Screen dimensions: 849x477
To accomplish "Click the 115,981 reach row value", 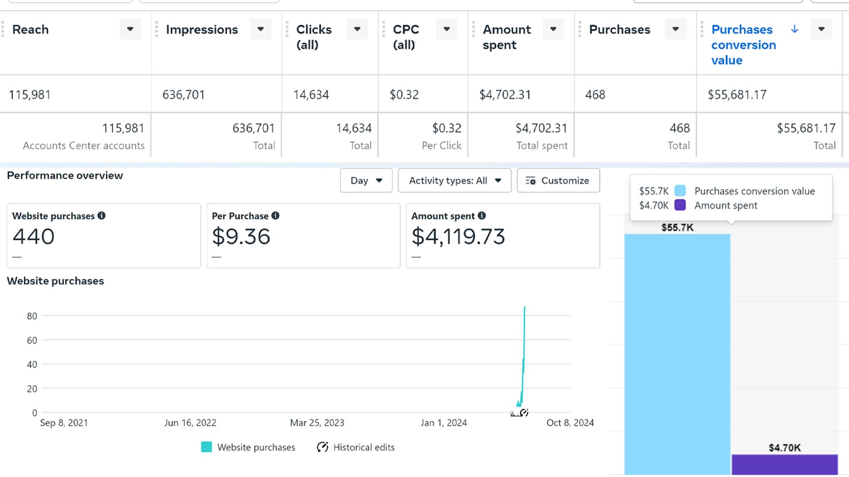I will tap(30, 95).
